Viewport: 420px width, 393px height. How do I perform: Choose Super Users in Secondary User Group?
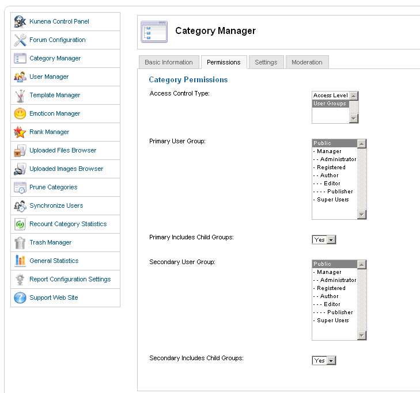(x=333, y=320)
